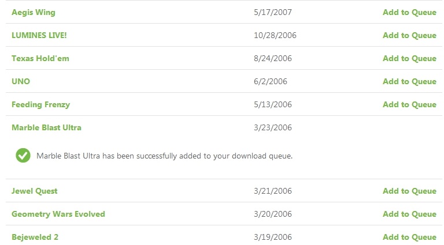This screenshot has width=444, height=245.
Task: Add Texas Hold'em to the queue
Action: tap(409, 58)
